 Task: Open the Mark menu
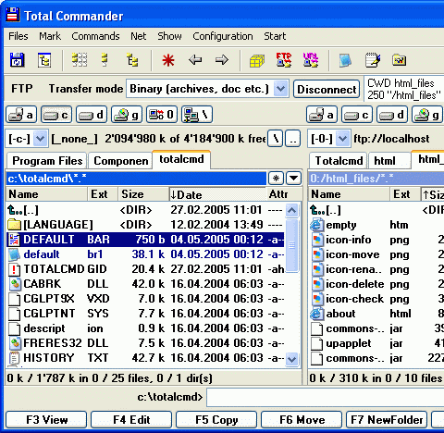(x=50, y=36)
